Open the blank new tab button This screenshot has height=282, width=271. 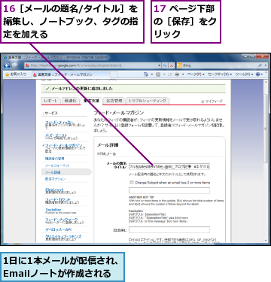(114, 74)
